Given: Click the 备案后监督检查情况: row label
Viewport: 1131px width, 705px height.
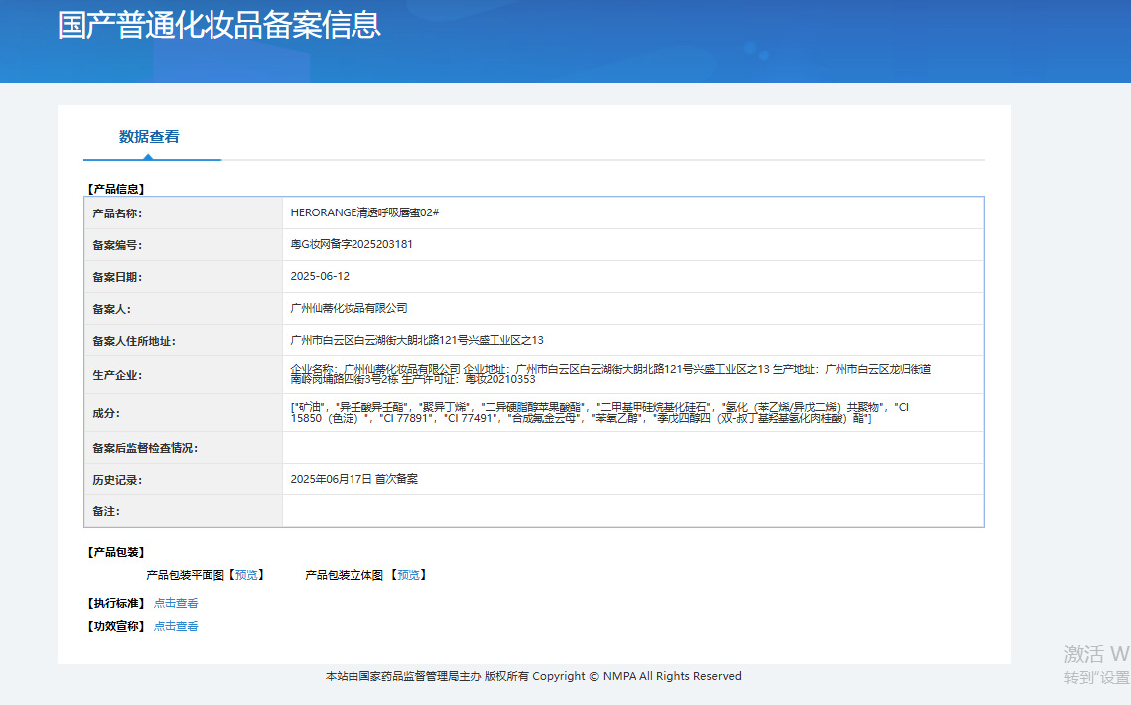Looking at the screenshot, I should pos(145,448).
